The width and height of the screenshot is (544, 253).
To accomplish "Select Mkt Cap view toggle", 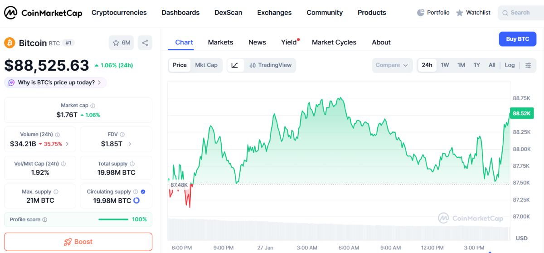I will click(206, 65).
